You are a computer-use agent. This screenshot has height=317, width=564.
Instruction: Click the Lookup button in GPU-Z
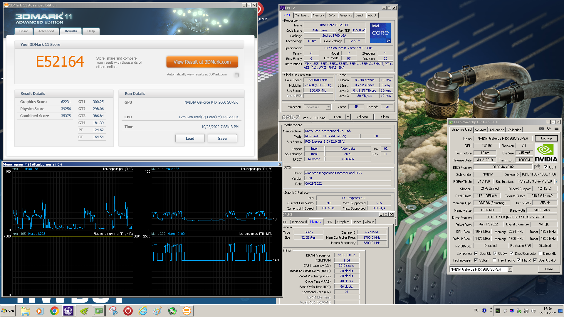click(x=546, y=138)
